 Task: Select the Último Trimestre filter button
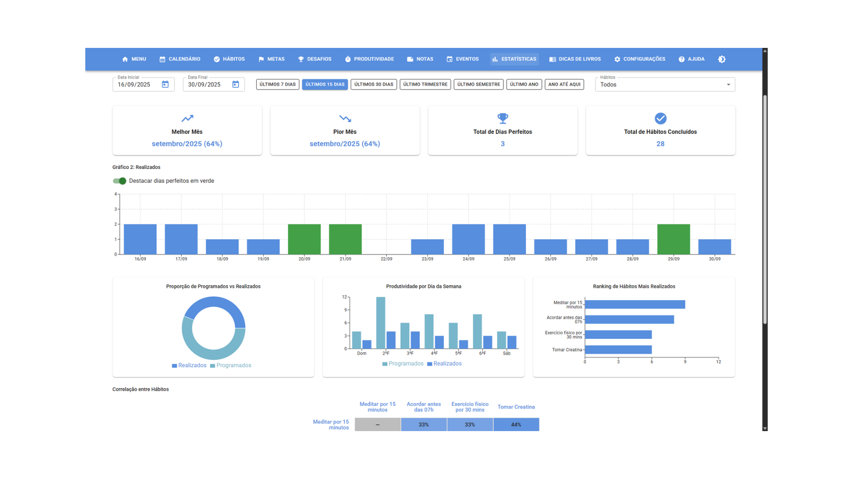coord(425,84)
